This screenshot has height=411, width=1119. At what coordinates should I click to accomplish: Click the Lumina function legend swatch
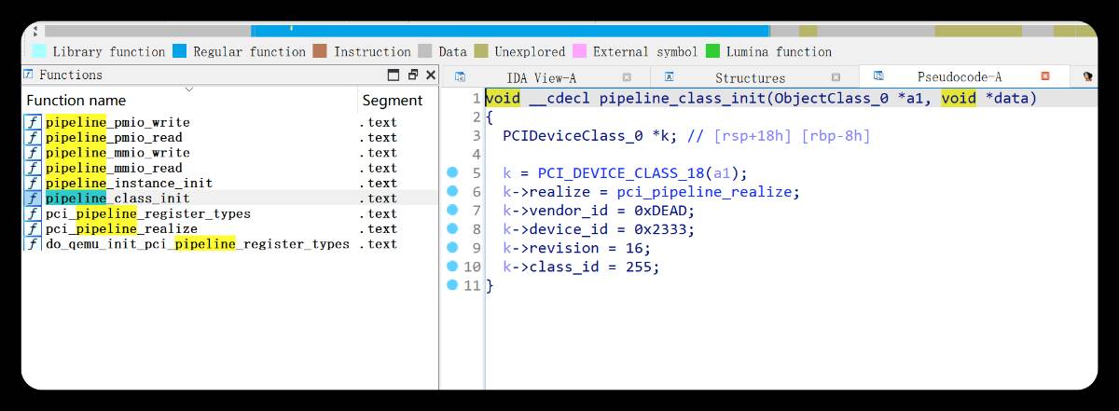712,51
